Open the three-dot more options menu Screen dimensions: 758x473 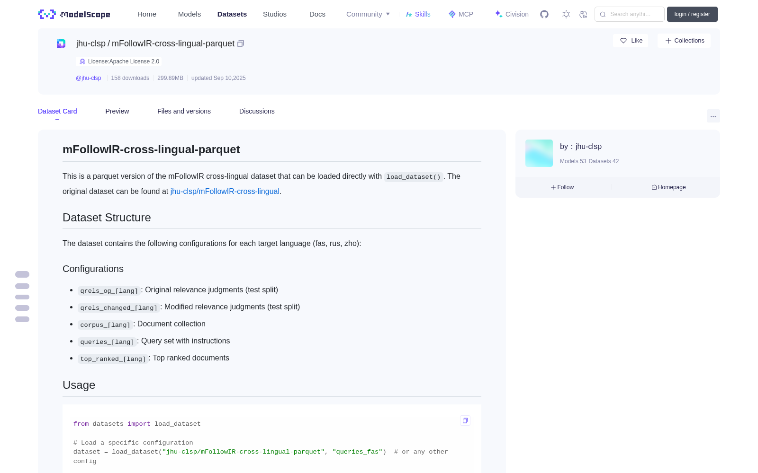point(713,116)
